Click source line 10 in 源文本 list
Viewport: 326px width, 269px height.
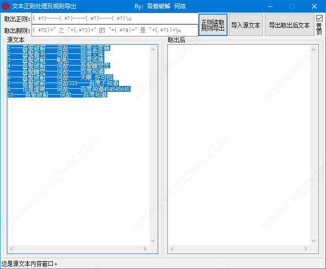pos(57,95)
